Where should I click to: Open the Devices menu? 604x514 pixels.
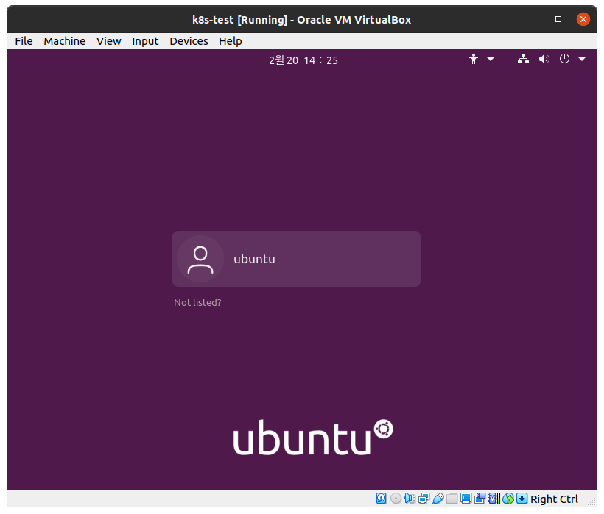pyautogui.click(x=189, y=41)
